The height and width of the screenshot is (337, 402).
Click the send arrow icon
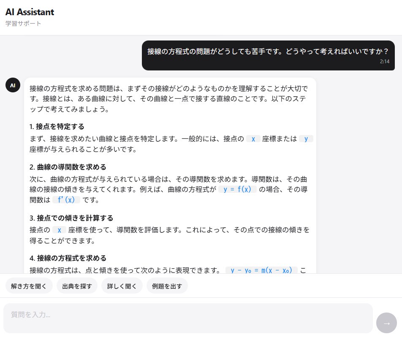click(x=386, y=323)
